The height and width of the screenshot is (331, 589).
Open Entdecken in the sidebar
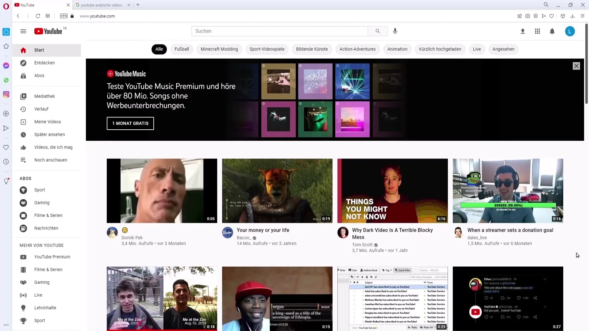[47, 63]
